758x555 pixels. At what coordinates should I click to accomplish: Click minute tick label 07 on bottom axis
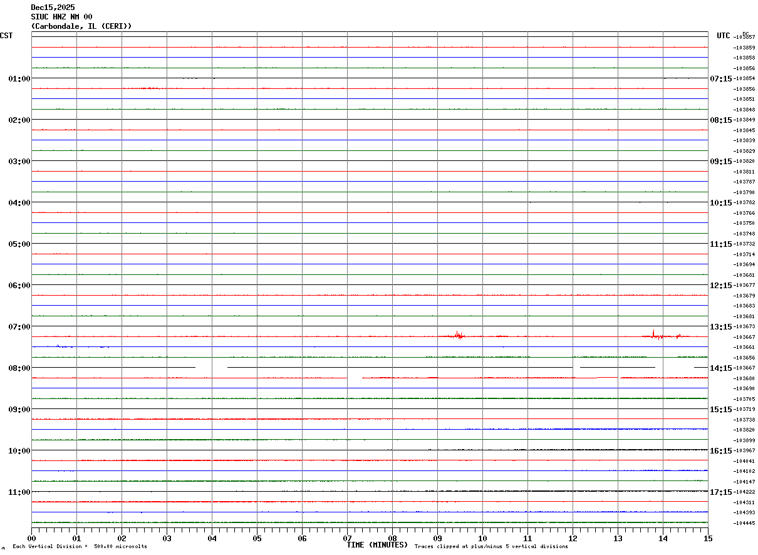(x=348, y=538)
